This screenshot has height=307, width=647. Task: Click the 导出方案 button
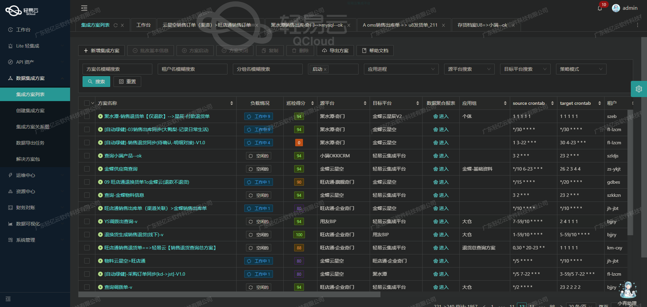click(335, 51)
